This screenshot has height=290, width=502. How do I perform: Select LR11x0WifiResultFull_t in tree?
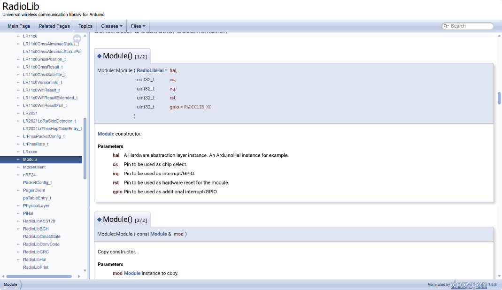pos(45,105)
